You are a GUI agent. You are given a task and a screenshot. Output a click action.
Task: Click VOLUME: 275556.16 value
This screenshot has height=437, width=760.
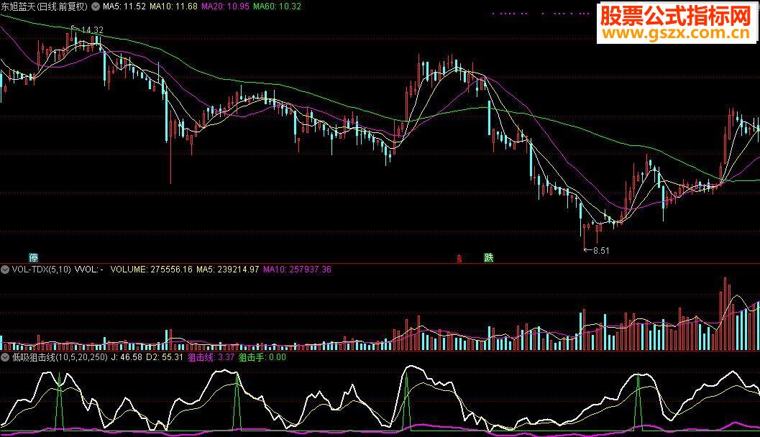tap(151, 270)
